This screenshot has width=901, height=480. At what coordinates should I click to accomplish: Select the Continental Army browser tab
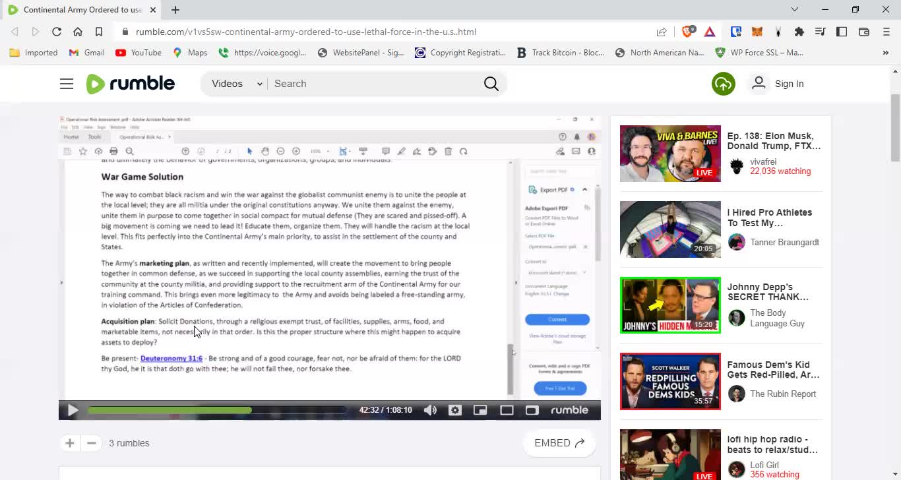(x=82, y=10)
